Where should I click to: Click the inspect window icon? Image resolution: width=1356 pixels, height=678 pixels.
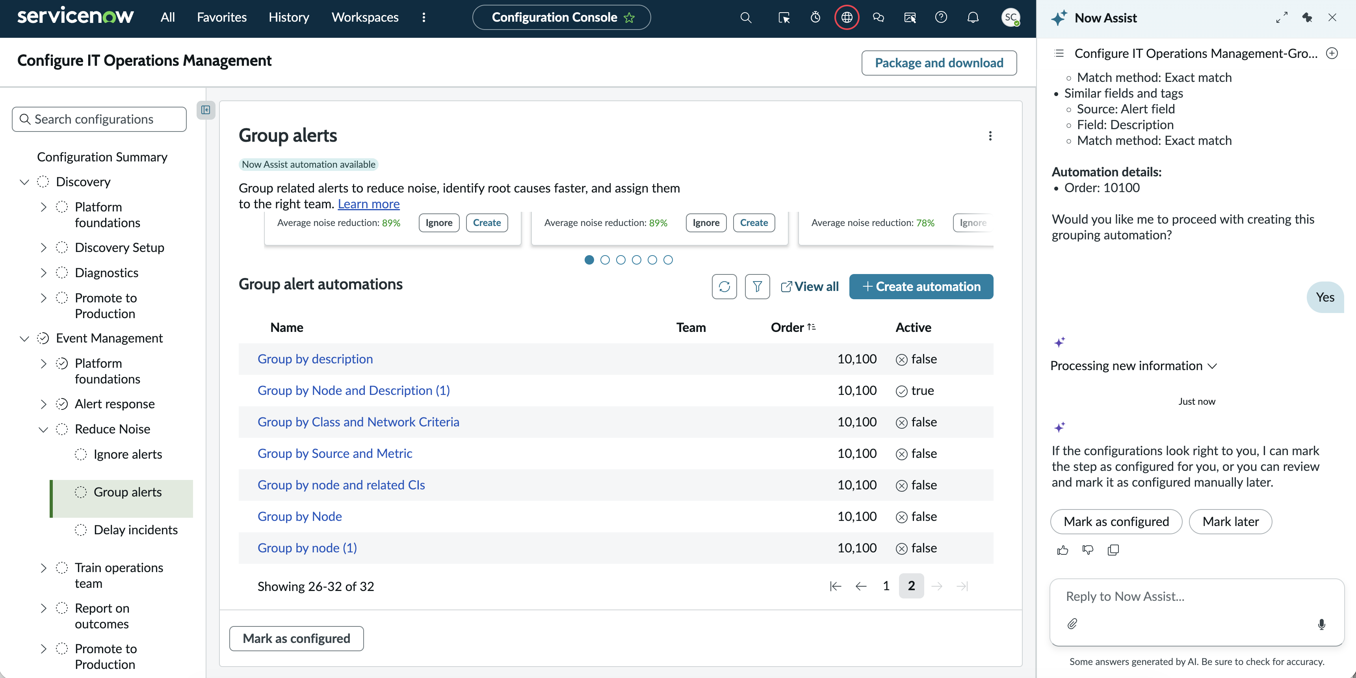(910, 17)
